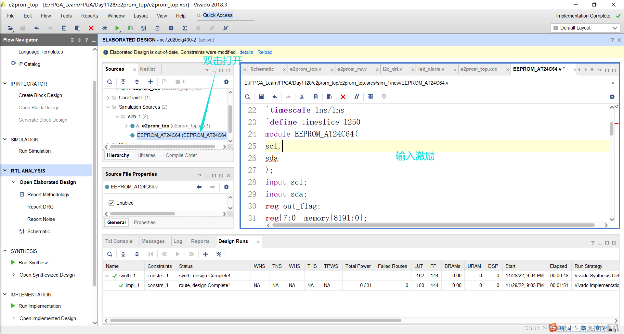
Task: Click the Design Runs horizontal scrollbar
Action: click(255, 320)
